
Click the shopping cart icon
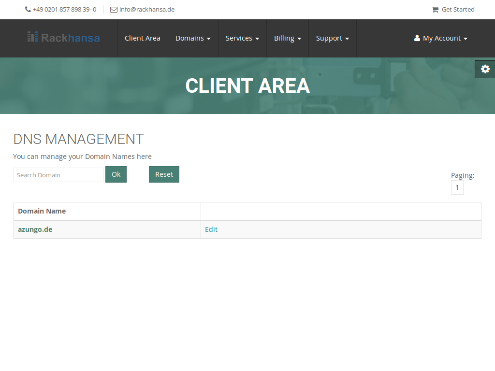pos(435,10)
